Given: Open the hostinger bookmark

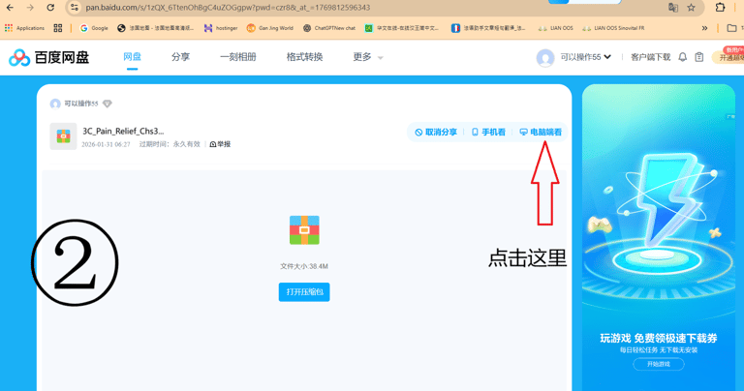Looking at the screenshot, I should (221, 28).
